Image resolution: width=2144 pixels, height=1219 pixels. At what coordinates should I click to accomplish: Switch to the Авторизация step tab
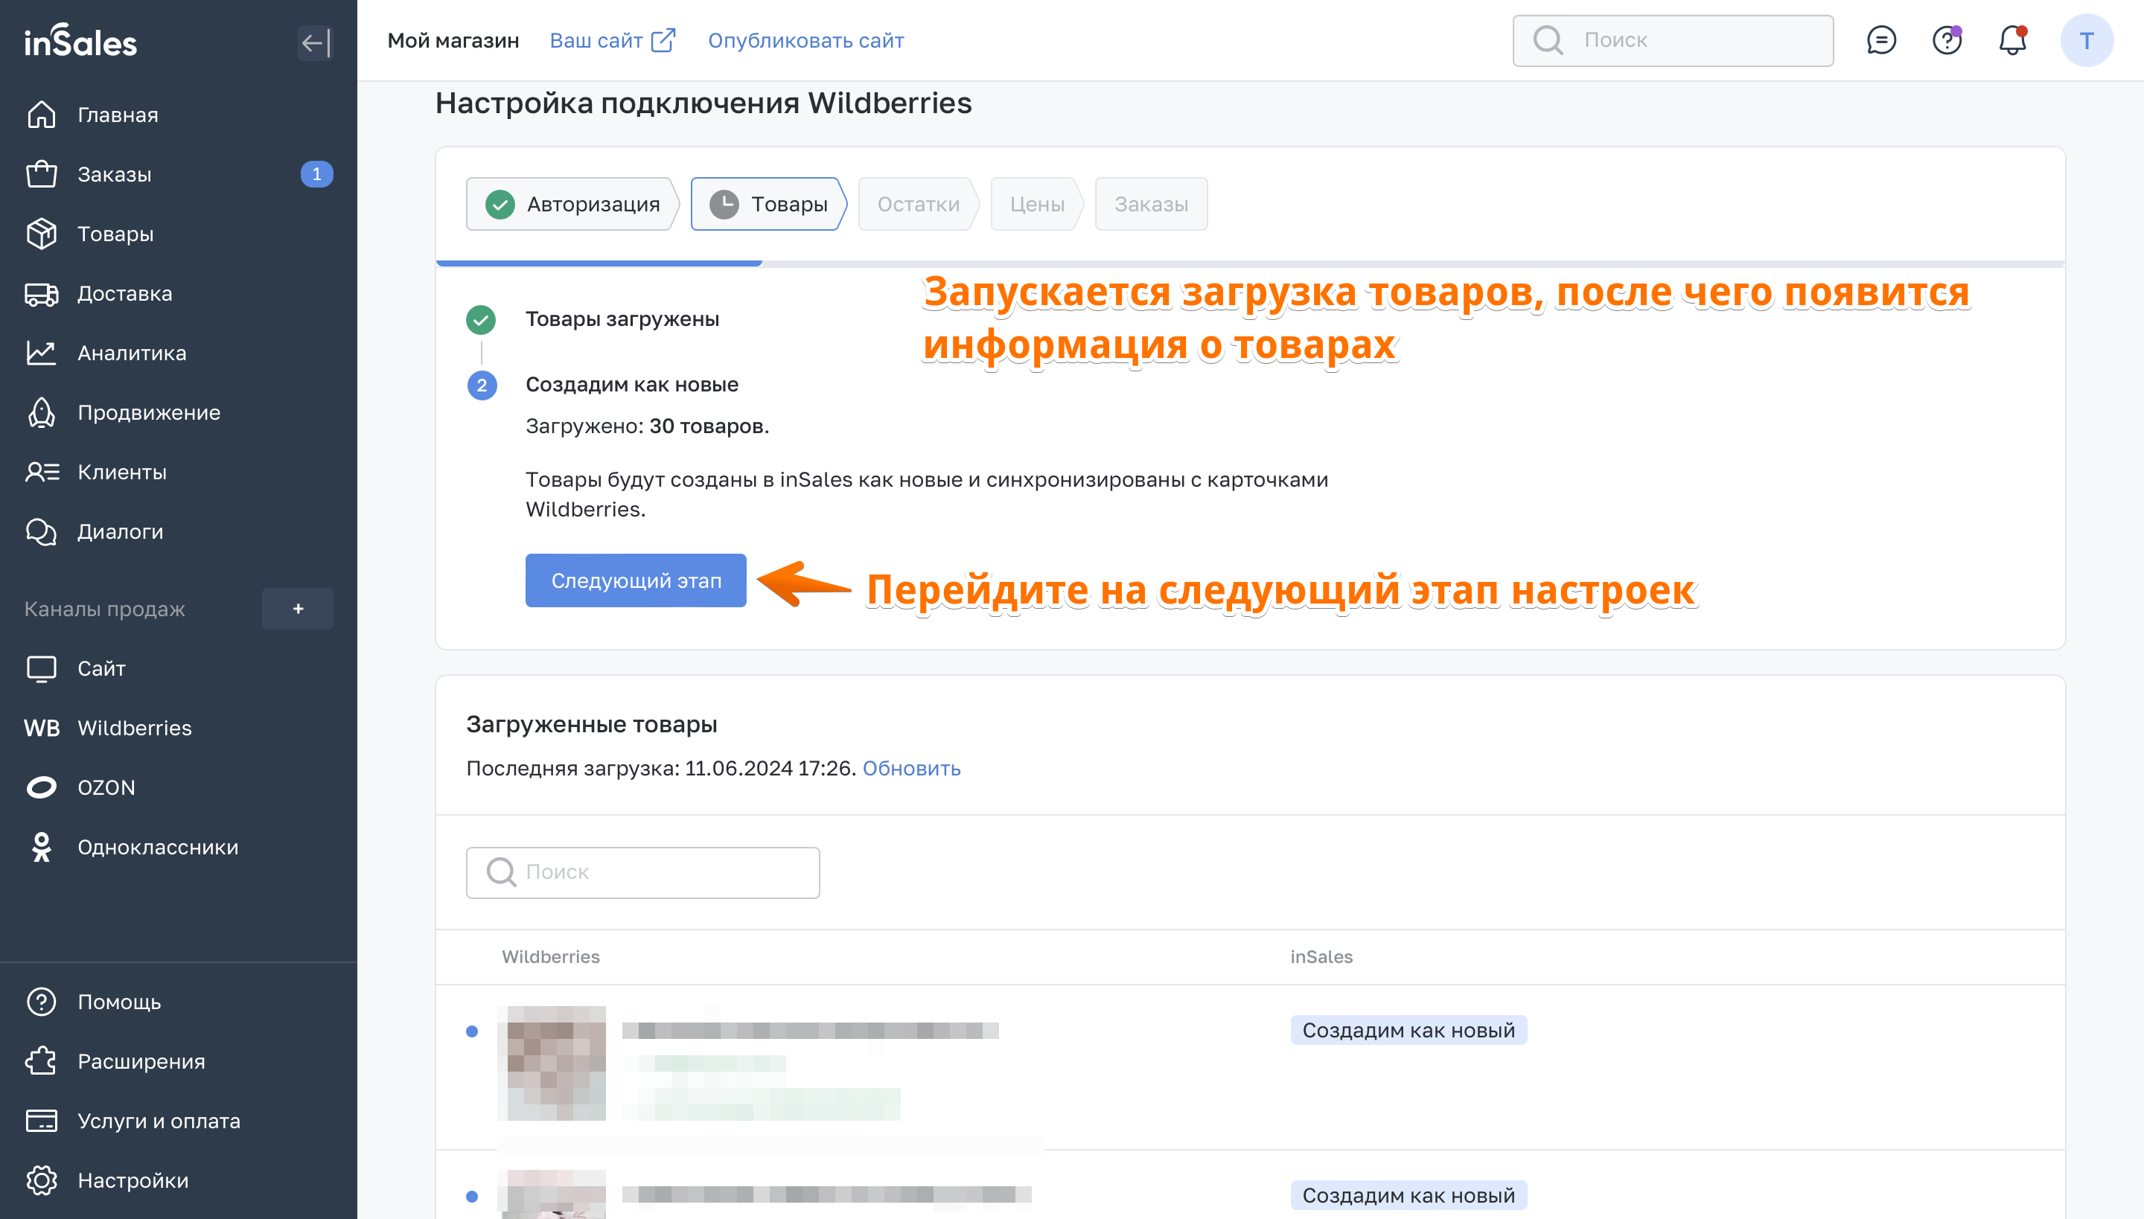click(573, 204)
